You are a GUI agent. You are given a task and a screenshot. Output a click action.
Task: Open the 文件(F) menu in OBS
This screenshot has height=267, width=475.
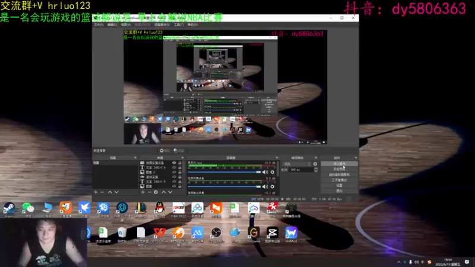click(x=99, y=24)
